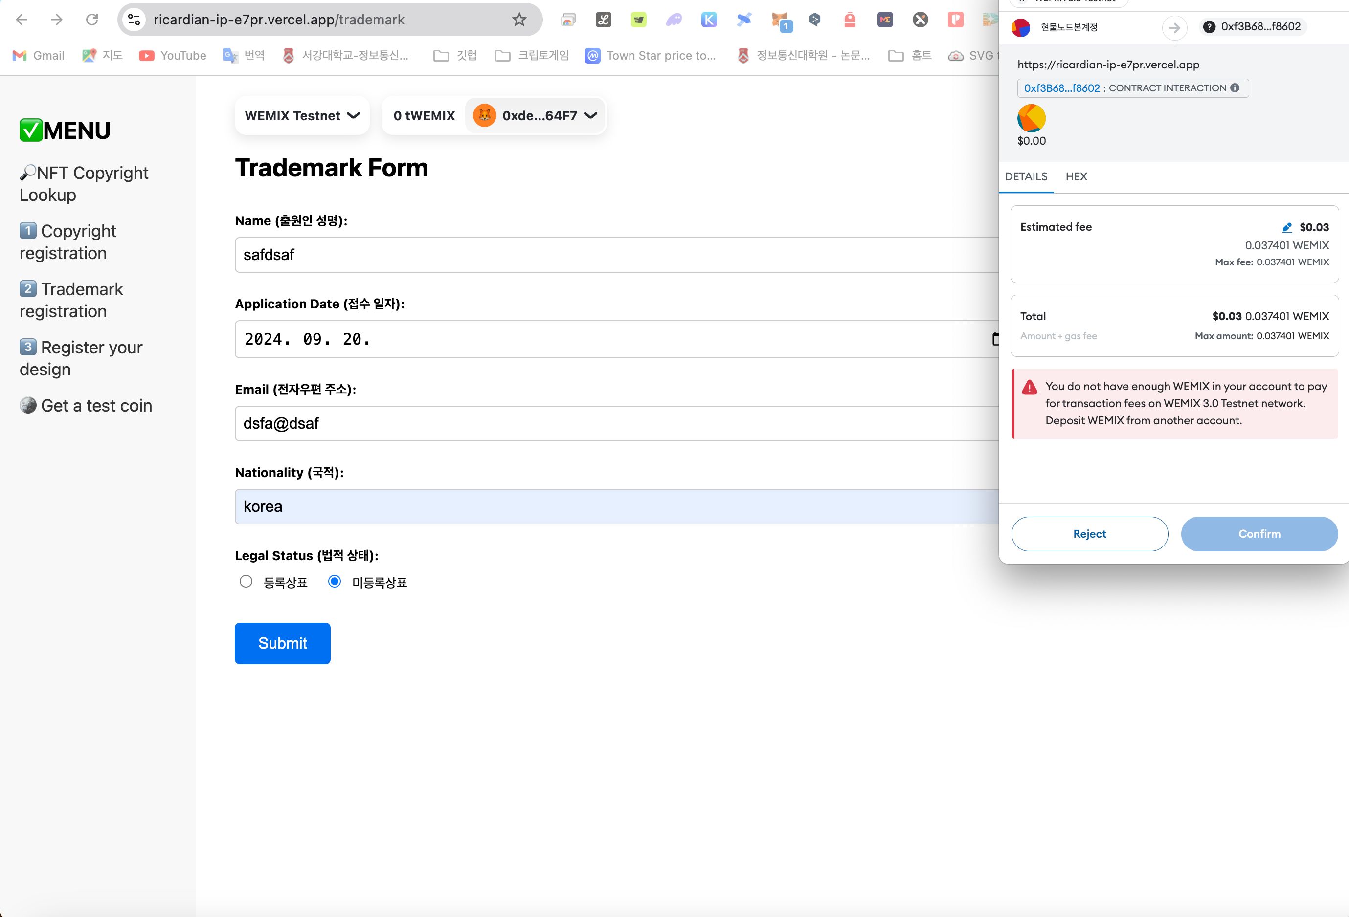
Task: Open the 크립토게임 bookmark folder
Action: 532,56
